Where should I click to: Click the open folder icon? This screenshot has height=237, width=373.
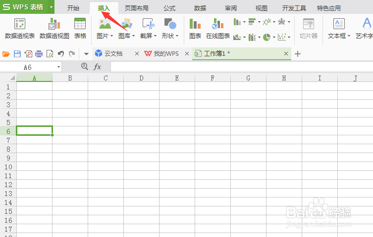(x=6, y=54)
